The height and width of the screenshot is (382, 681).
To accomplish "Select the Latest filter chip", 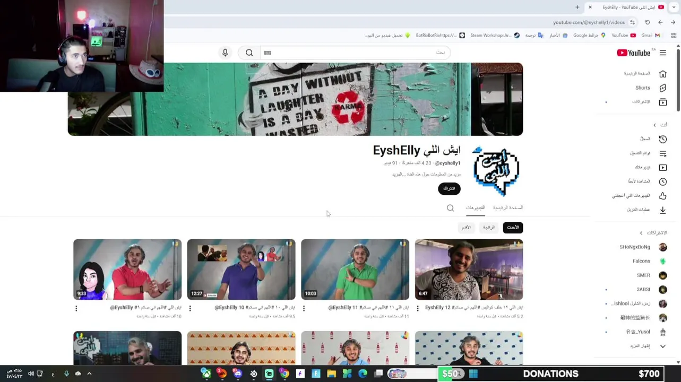I will [513, 228].
